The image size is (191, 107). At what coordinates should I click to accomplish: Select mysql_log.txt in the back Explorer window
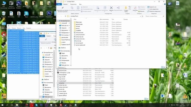point(62,81)
